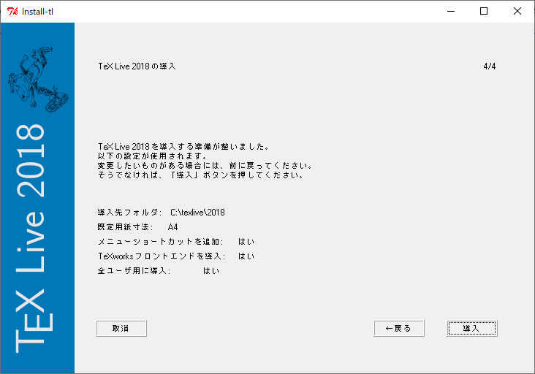Click はい next to 全ユーザ用に導入
Image resolution: width=535 pixels, height=374 pixels.
[x=211, y=271]
